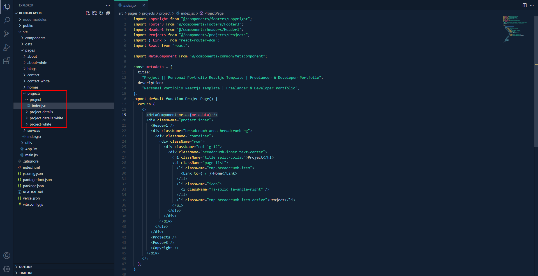Open the Extensions view
The image size is (538, 276).
pyautogui.click(x=7, y=61)
